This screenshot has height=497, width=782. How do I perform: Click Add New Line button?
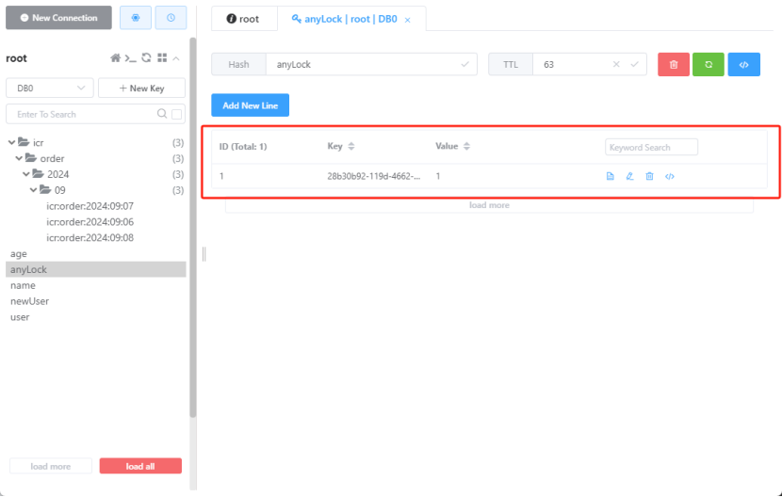click(x=250, y=105)
